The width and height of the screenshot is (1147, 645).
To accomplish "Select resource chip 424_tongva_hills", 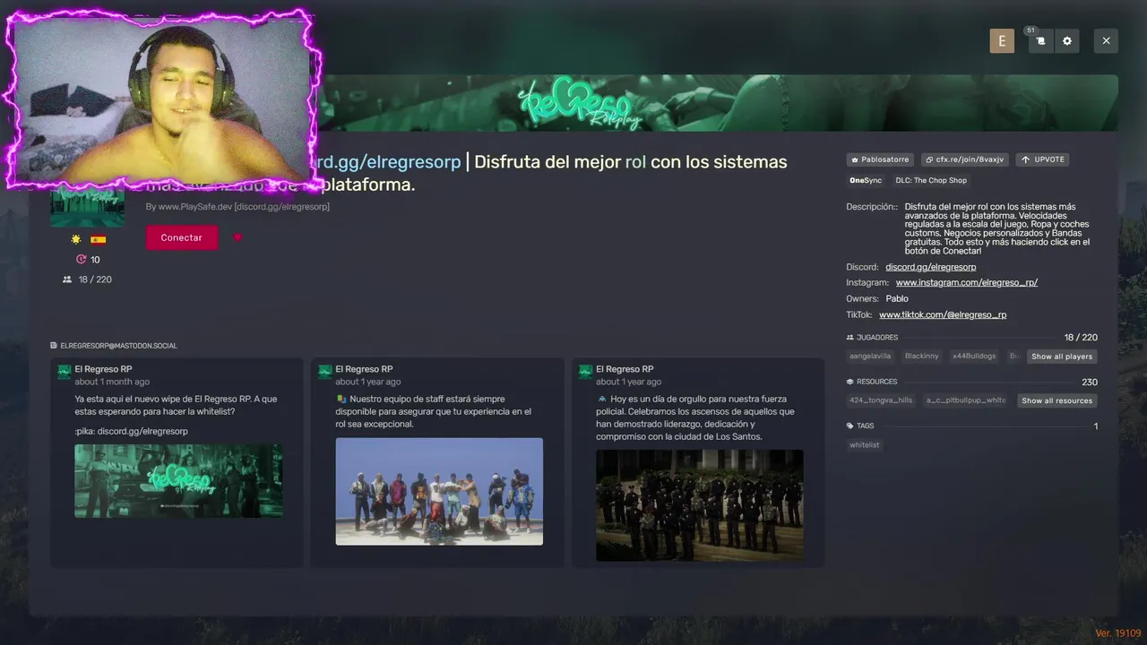I will click(881, 400).
